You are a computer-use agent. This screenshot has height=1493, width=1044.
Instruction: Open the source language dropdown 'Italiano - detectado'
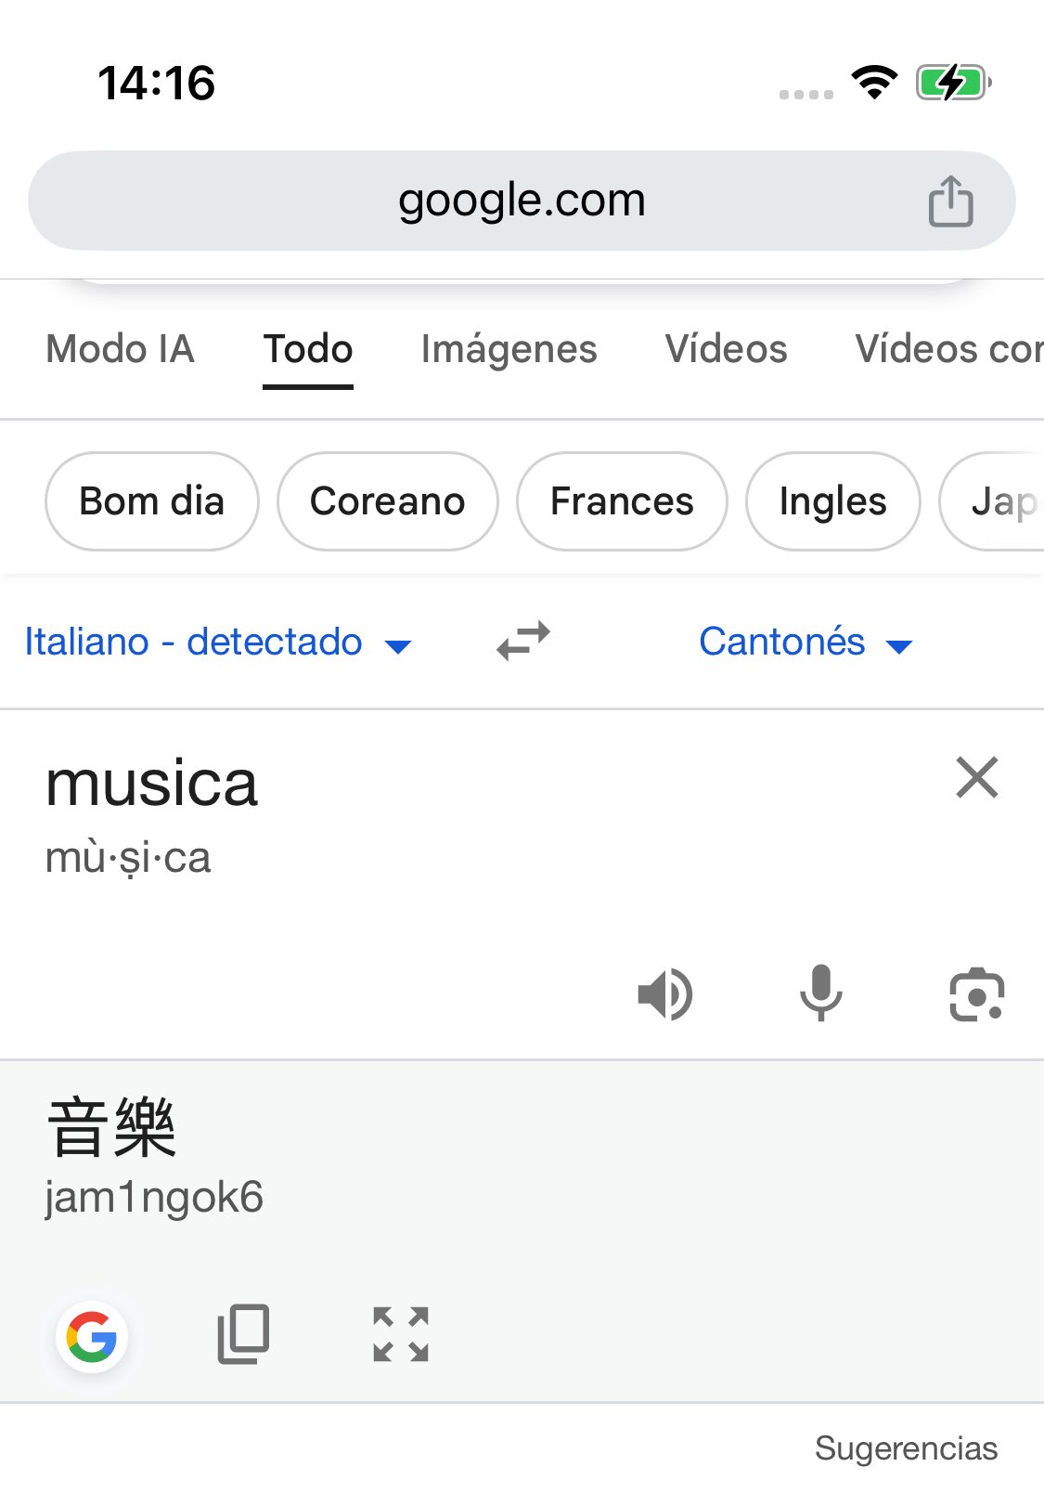pos(217,643)
